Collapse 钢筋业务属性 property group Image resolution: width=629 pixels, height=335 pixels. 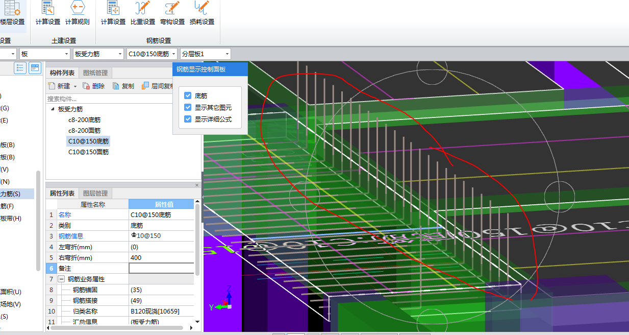pos(61,279)
